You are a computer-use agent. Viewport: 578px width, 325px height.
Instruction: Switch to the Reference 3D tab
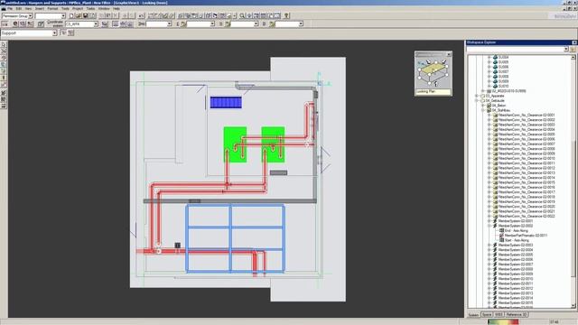516,315
